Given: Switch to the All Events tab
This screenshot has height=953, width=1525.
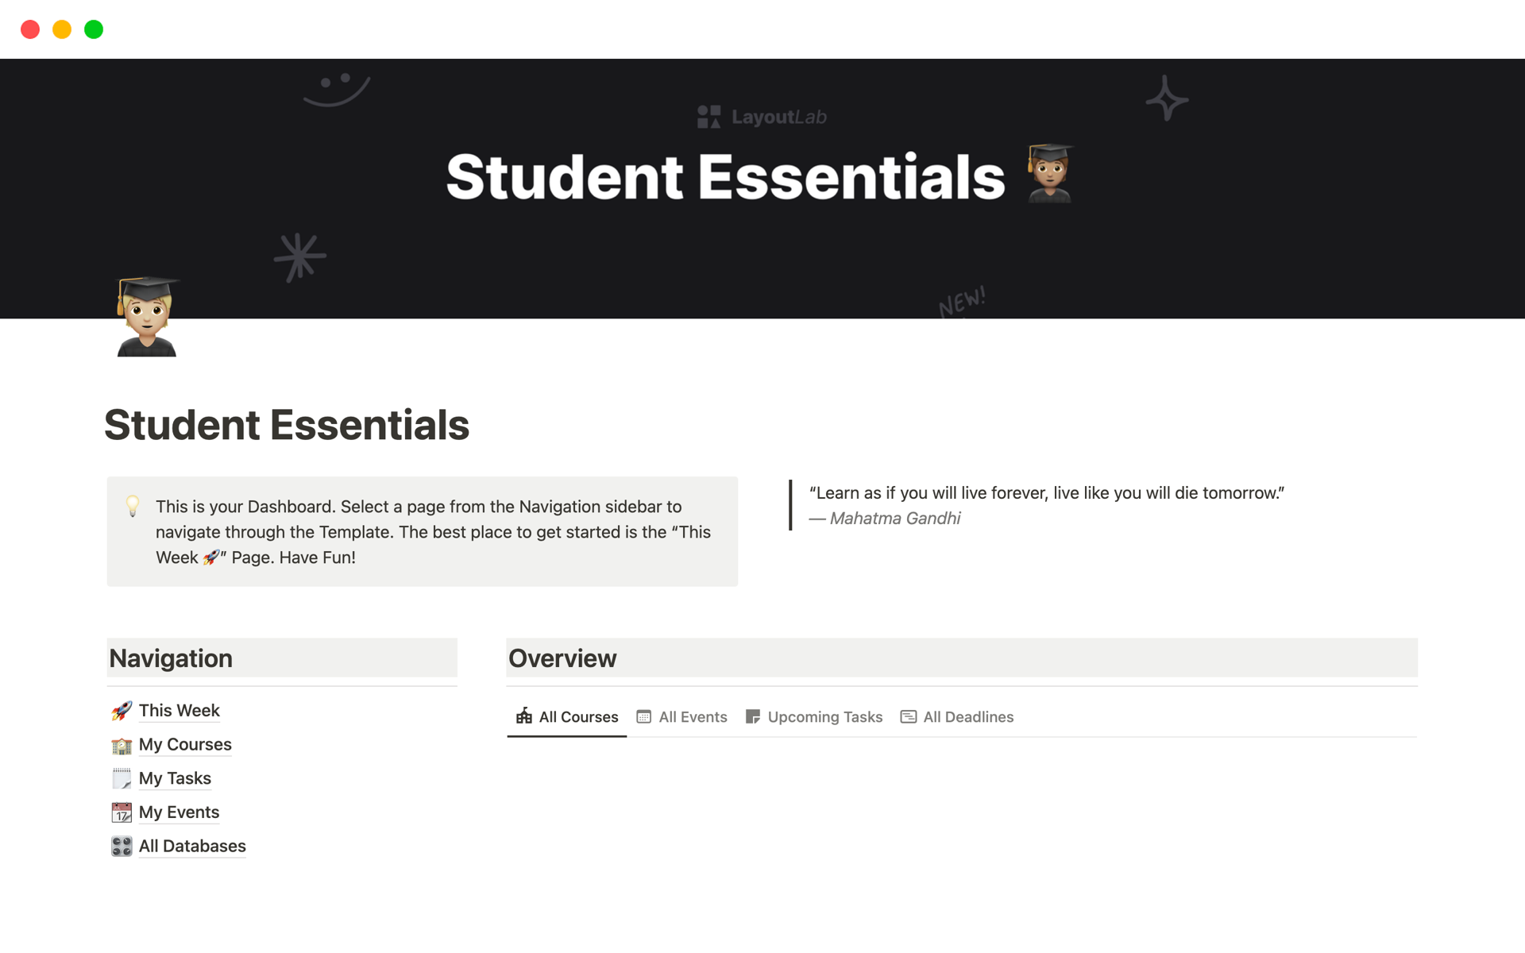Looking at the screenshot, I should click(x=682, y=717).
